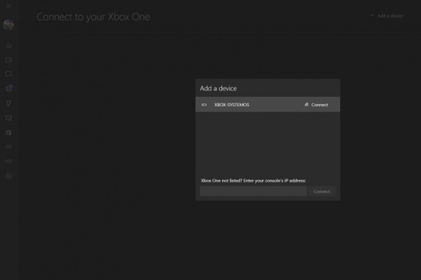
Task: Open Messages chat bubble icon
Action: 8,74
